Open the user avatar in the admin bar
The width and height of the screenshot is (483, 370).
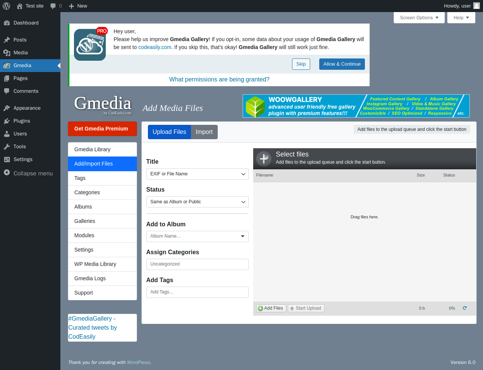(x=477, y=6)
